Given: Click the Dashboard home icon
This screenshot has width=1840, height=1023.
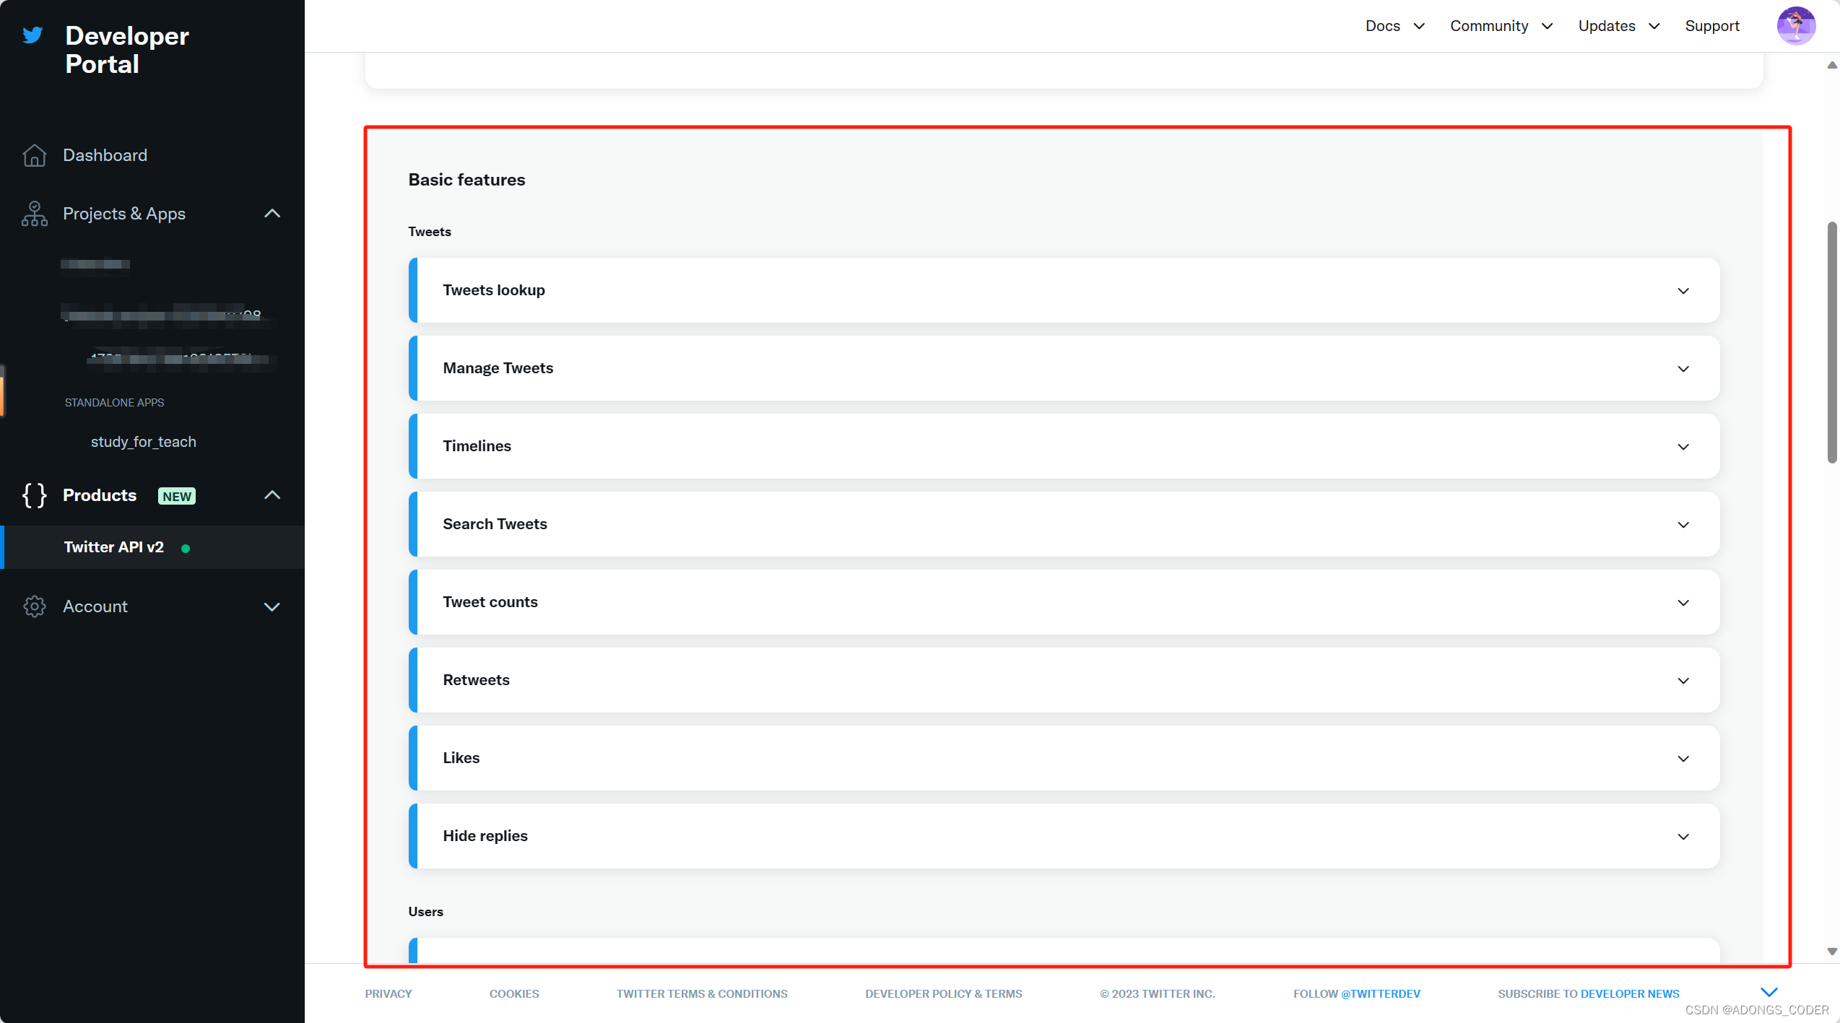Looking at the screenshot, I should point(34,155).
